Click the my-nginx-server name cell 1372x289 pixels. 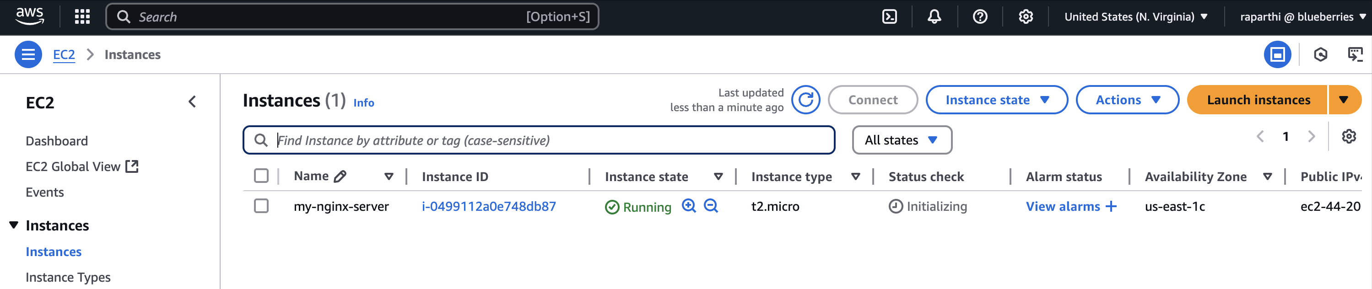pyautogui.click(x=341, y=207)
